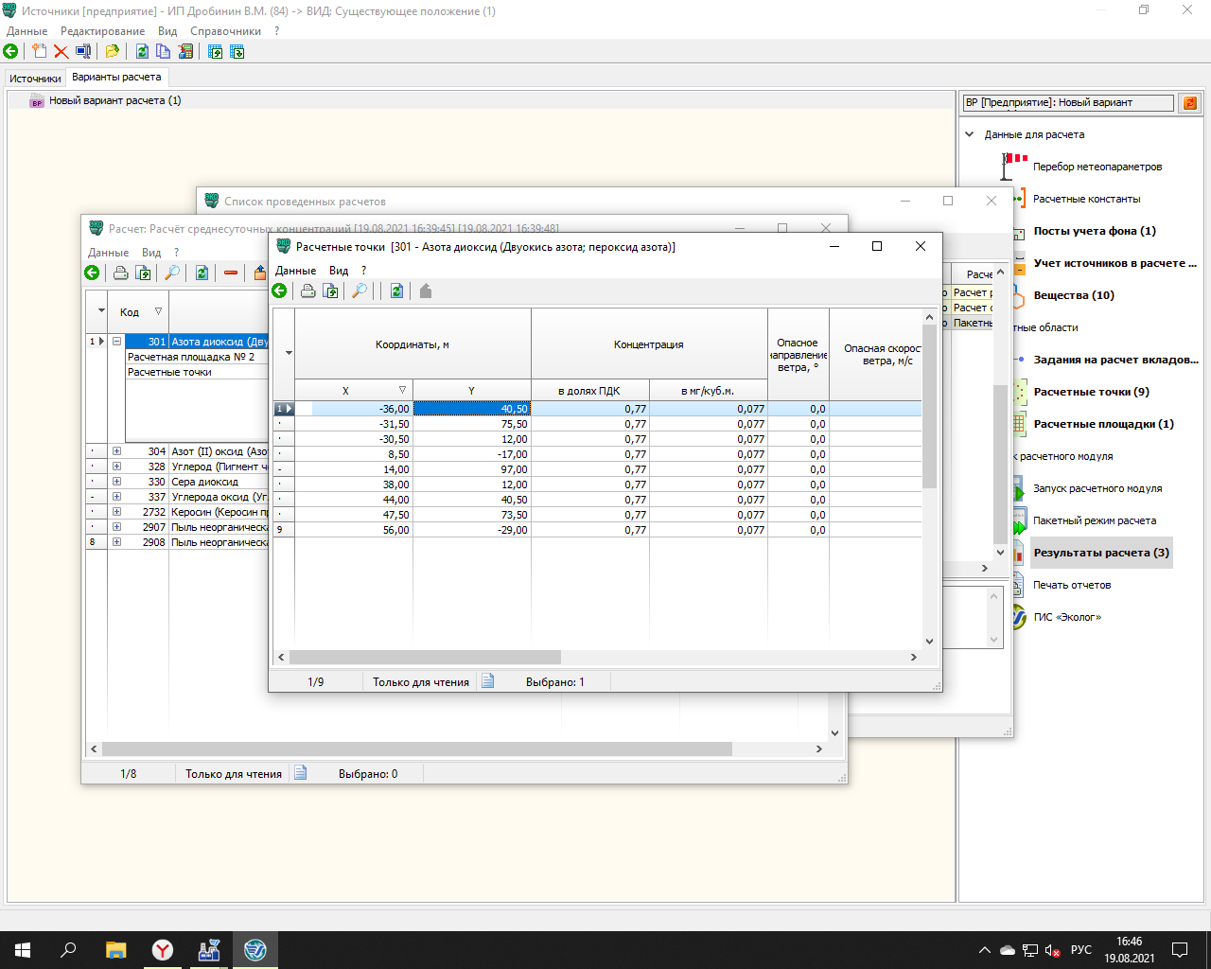Expand the 304 Азот (II) оксид row
1211x969 pixels.
pyautogui.click(x=116, y=451)
